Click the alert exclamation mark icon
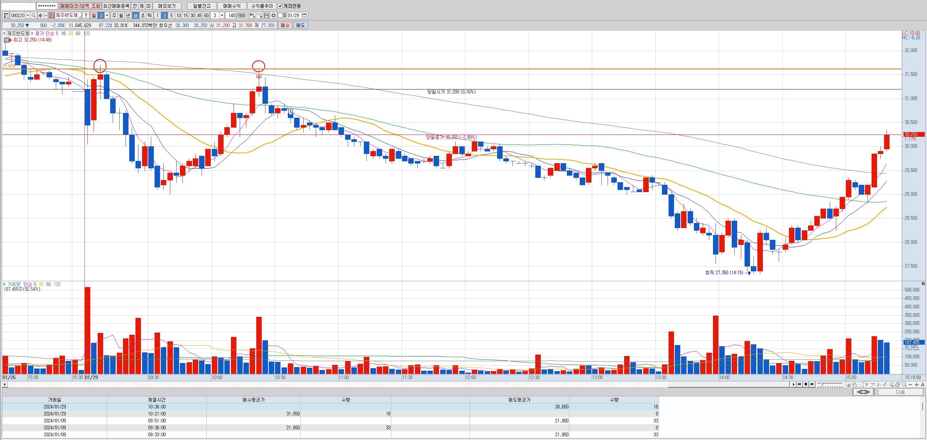Viewport: 927px width, 440px height. click(x=86, y=15)
